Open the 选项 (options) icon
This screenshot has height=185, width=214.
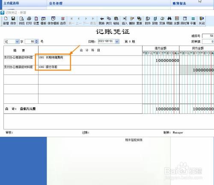coord(63,19)
